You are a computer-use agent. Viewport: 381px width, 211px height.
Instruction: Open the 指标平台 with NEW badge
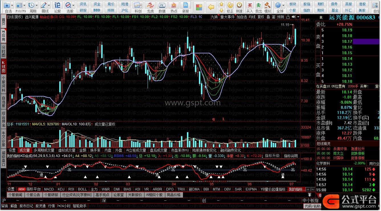pyautogui.click(x=30, y=189)
